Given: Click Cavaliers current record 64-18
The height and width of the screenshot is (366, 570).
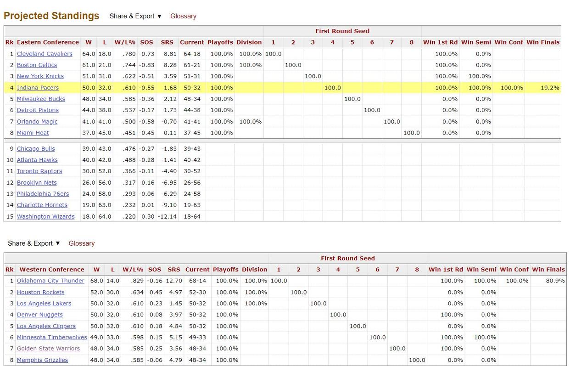Looking at the screenshot, I should pos(192,54).
